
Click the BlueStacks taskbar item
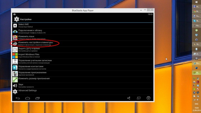(196, 73)
